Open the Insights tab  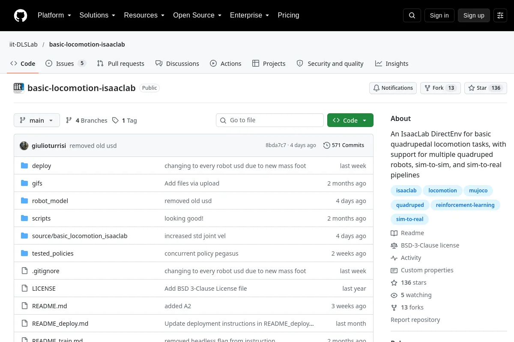tap(392, 64)
